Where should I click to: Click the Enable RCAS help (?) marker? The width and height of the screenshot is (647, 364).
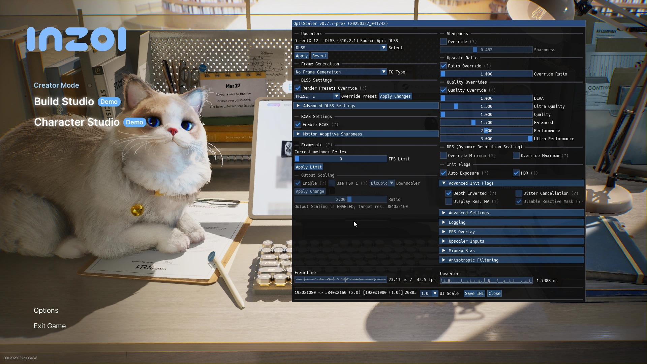click(335, 125)
